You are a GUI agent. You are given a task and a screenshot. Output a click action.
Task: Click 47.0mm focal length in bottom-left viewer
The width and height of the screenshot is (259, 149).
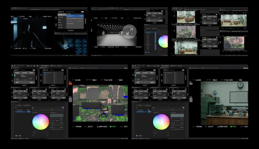tap(78, 127)
